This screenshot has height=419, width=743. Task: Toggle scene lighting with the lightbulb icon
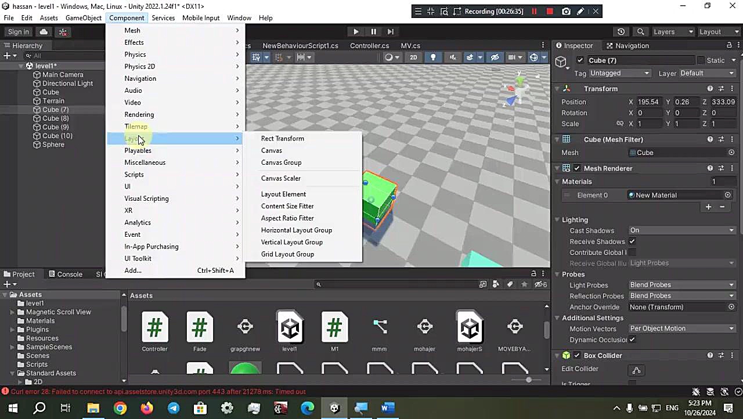point(432,57)
